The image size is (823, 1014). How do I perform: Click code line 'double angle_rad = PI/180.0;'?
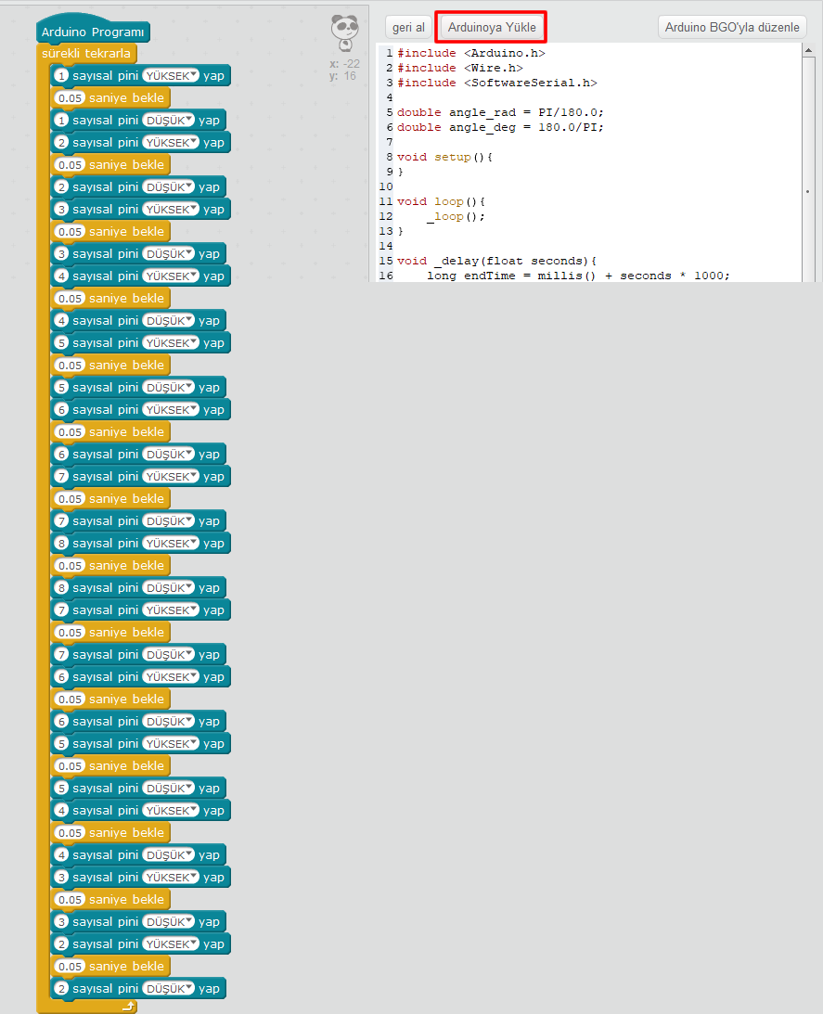[500, 112]
